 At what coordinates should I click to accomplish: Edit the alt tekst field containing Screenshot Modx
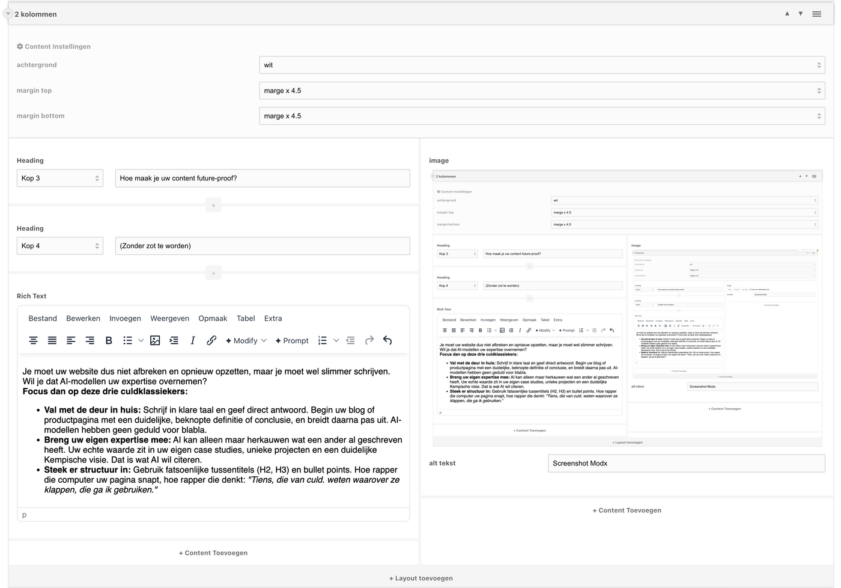click(687, 464)
